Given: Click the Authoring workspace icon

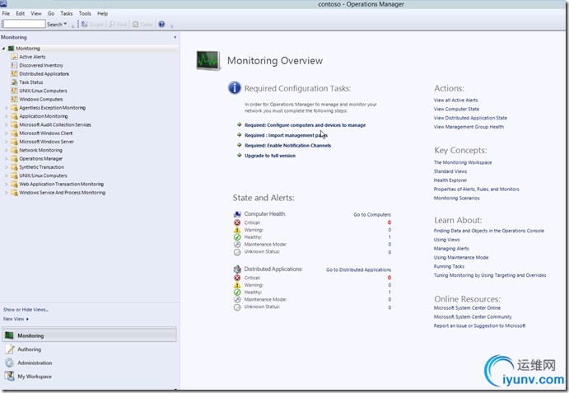Looking at the screenshot, I should 10,349.
